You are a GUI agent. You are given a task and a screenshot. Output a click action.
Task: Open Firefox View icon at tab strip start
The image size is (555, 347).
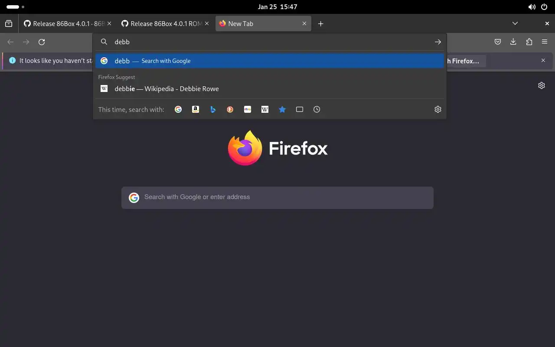(9, 23)
